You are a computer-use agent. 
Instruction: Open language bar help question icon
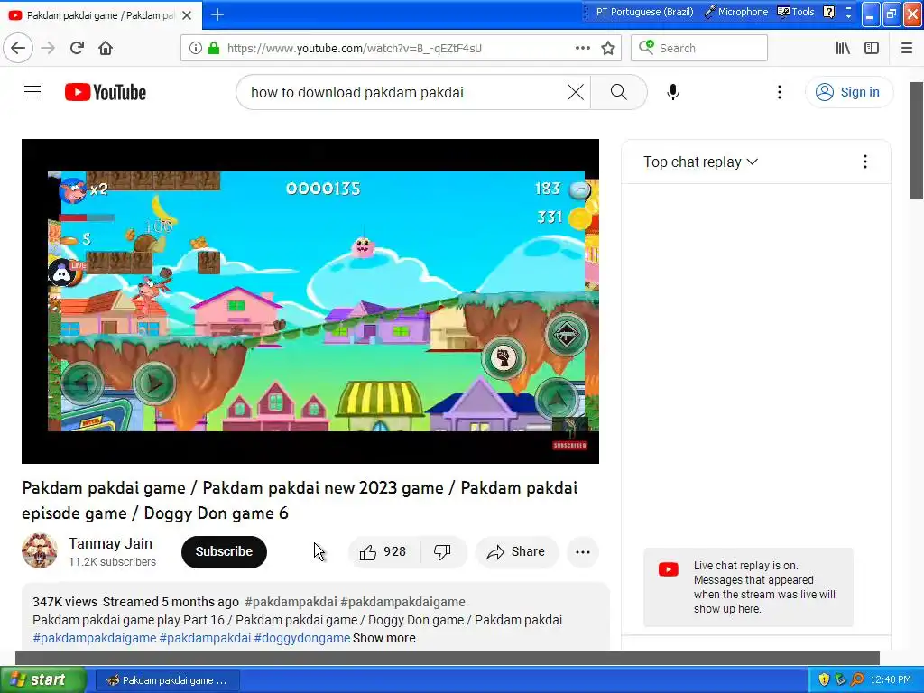(x=828, y=12)
